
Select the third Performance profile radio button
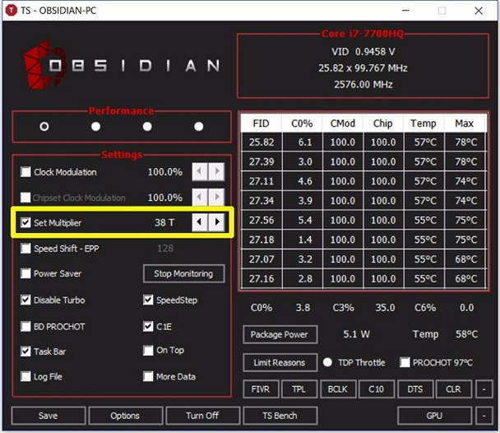(x=147, y=127)
